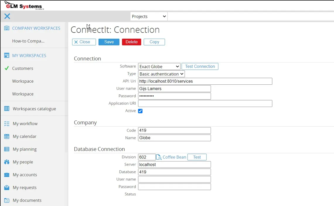Viewport: 334px width, 206px height.
Task: Open the Projects dropdown in top bar
Action: 149,16
